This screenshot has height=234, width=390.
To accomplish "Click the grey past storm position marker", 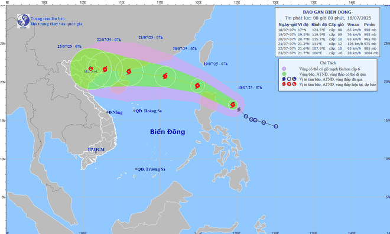I will click(x=239, y=109).
